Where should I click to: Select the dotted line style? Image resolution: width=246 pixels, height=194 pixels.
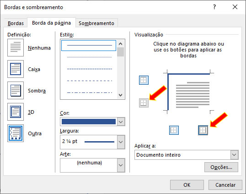point(90,57)
